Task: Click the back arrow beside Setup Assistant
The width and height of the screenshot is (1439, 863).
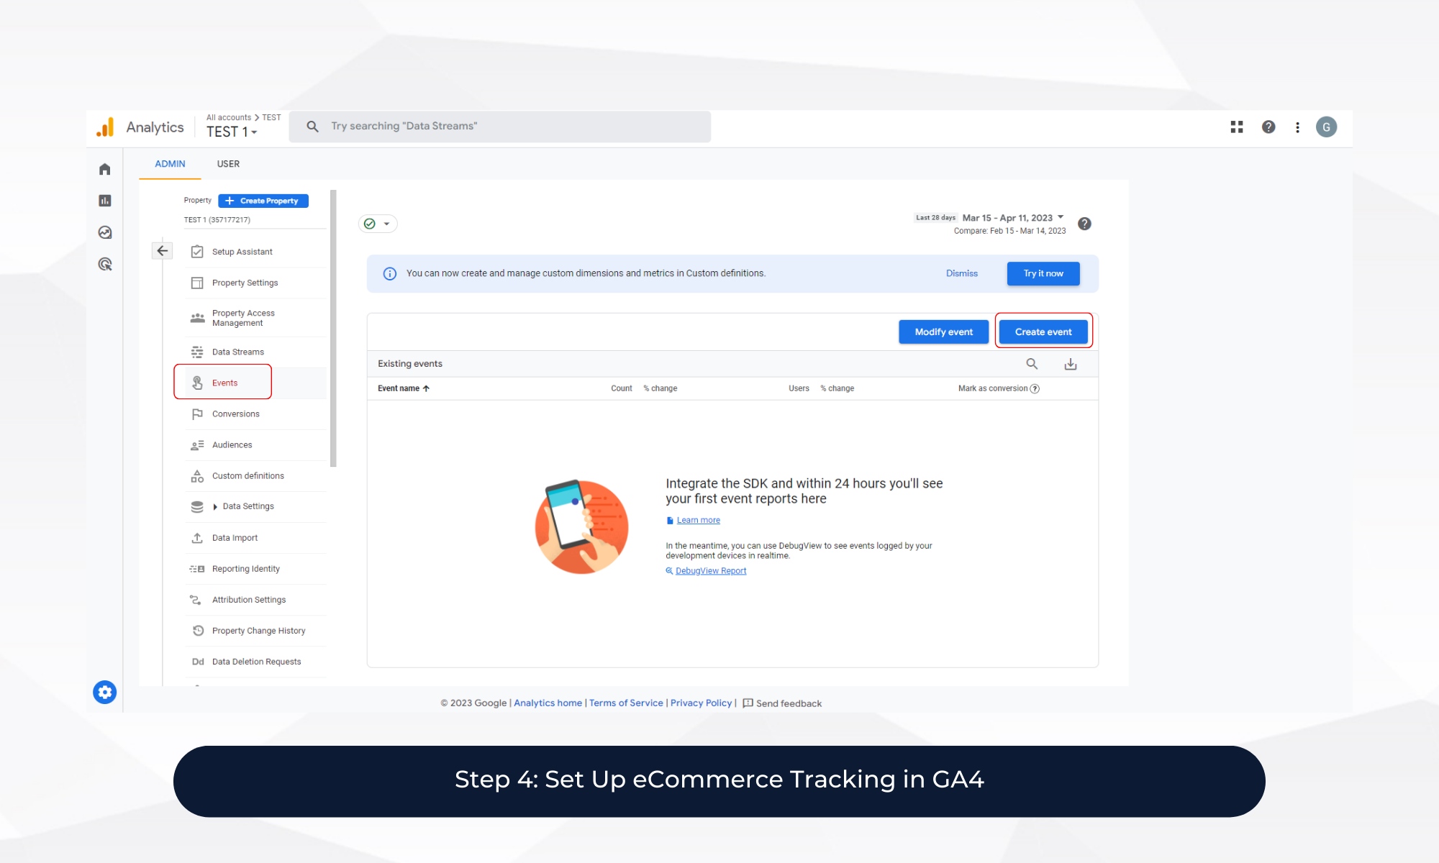Action: [163, 251]
